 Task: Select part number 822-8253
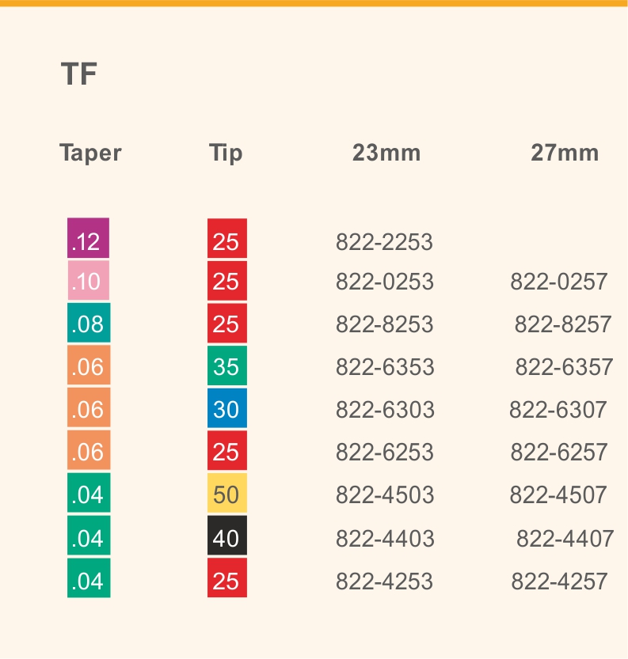pos(384,324)
